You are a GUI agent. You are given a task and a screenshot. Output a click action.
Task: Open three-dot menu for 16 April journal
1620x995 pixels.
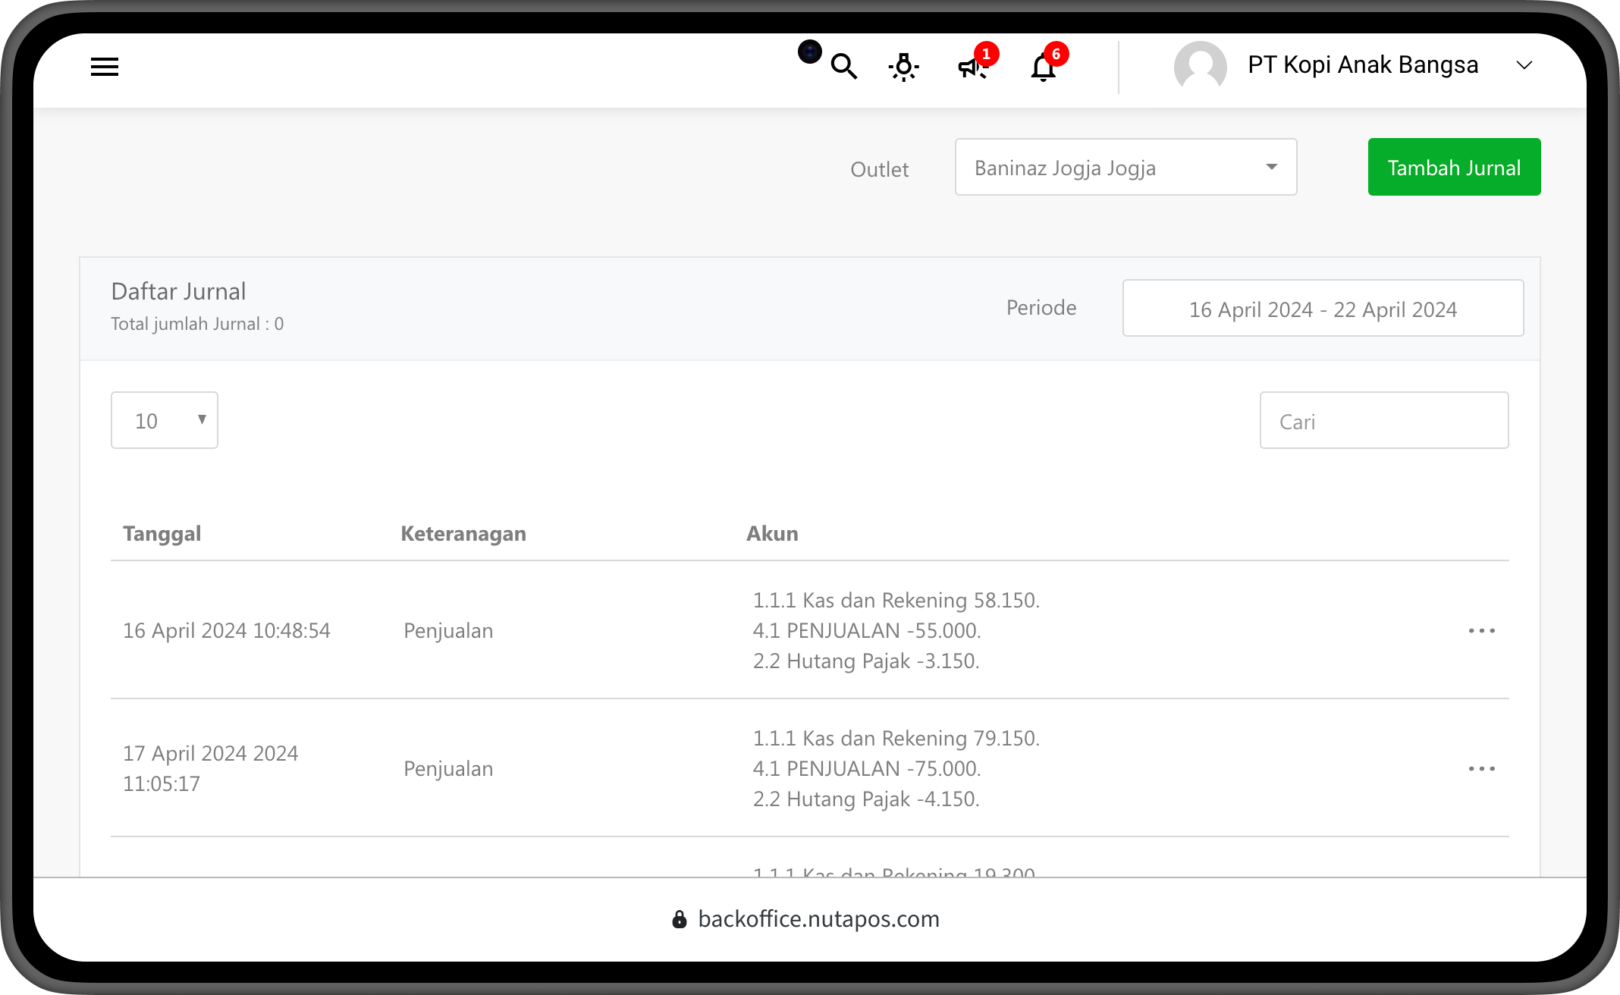(x=1481, y=631)
